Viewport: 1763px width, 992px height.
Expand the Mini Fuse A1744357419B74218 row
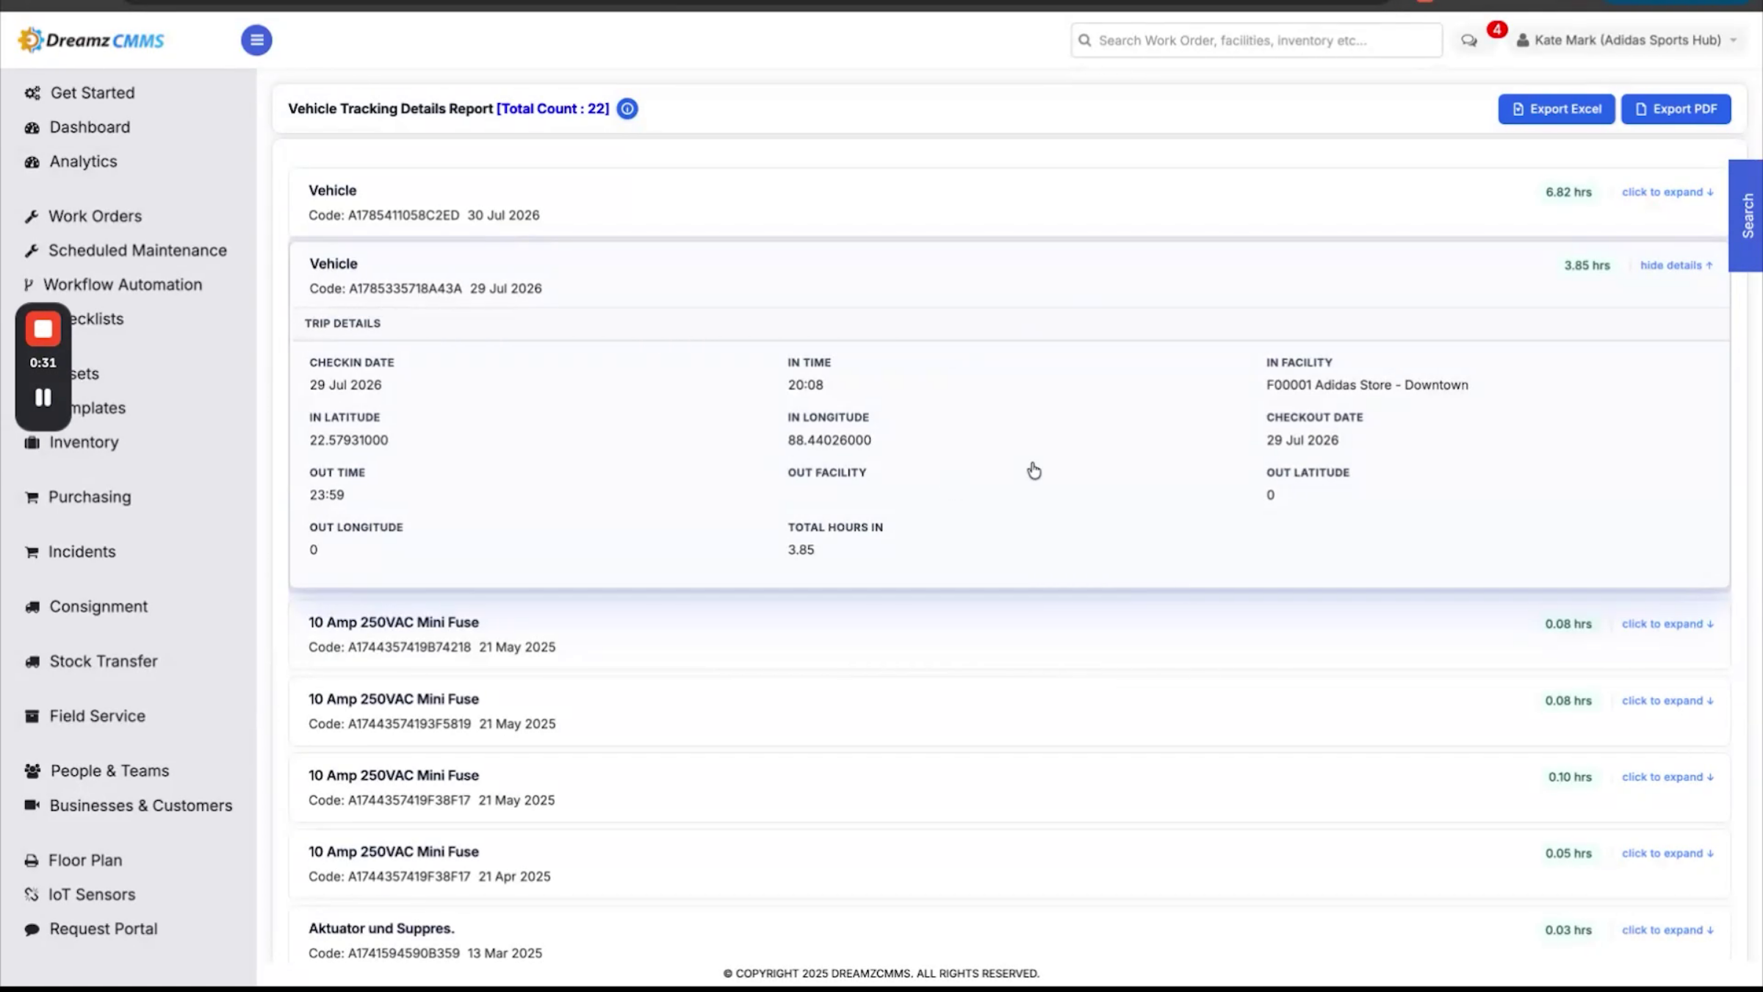pos(1668,624)
